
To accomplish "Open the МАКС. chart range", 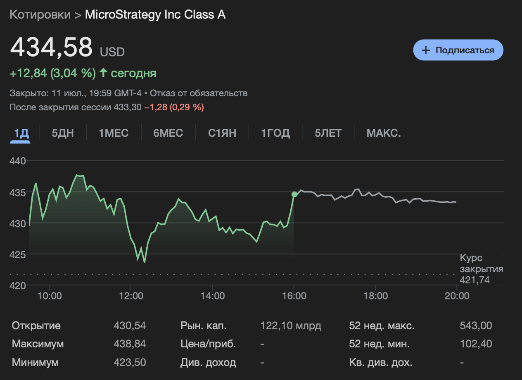I will (384, 133).
